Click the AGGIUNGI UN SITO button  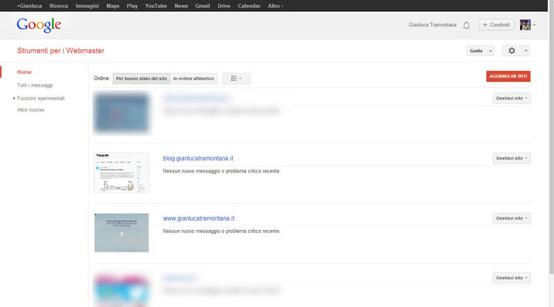click(508, 76)
